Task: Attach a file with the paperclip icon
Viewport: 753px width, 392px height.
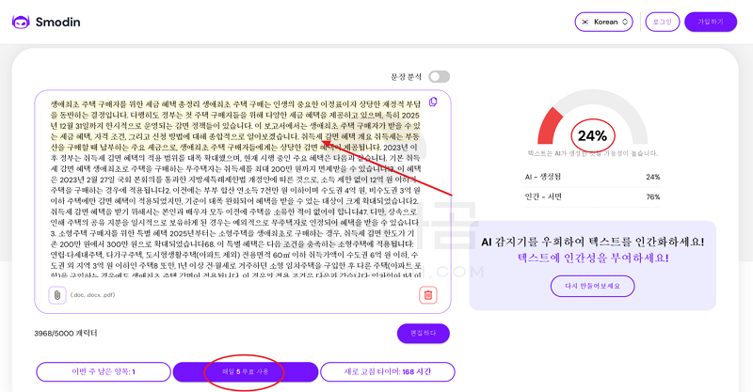Action: point(57,295)
